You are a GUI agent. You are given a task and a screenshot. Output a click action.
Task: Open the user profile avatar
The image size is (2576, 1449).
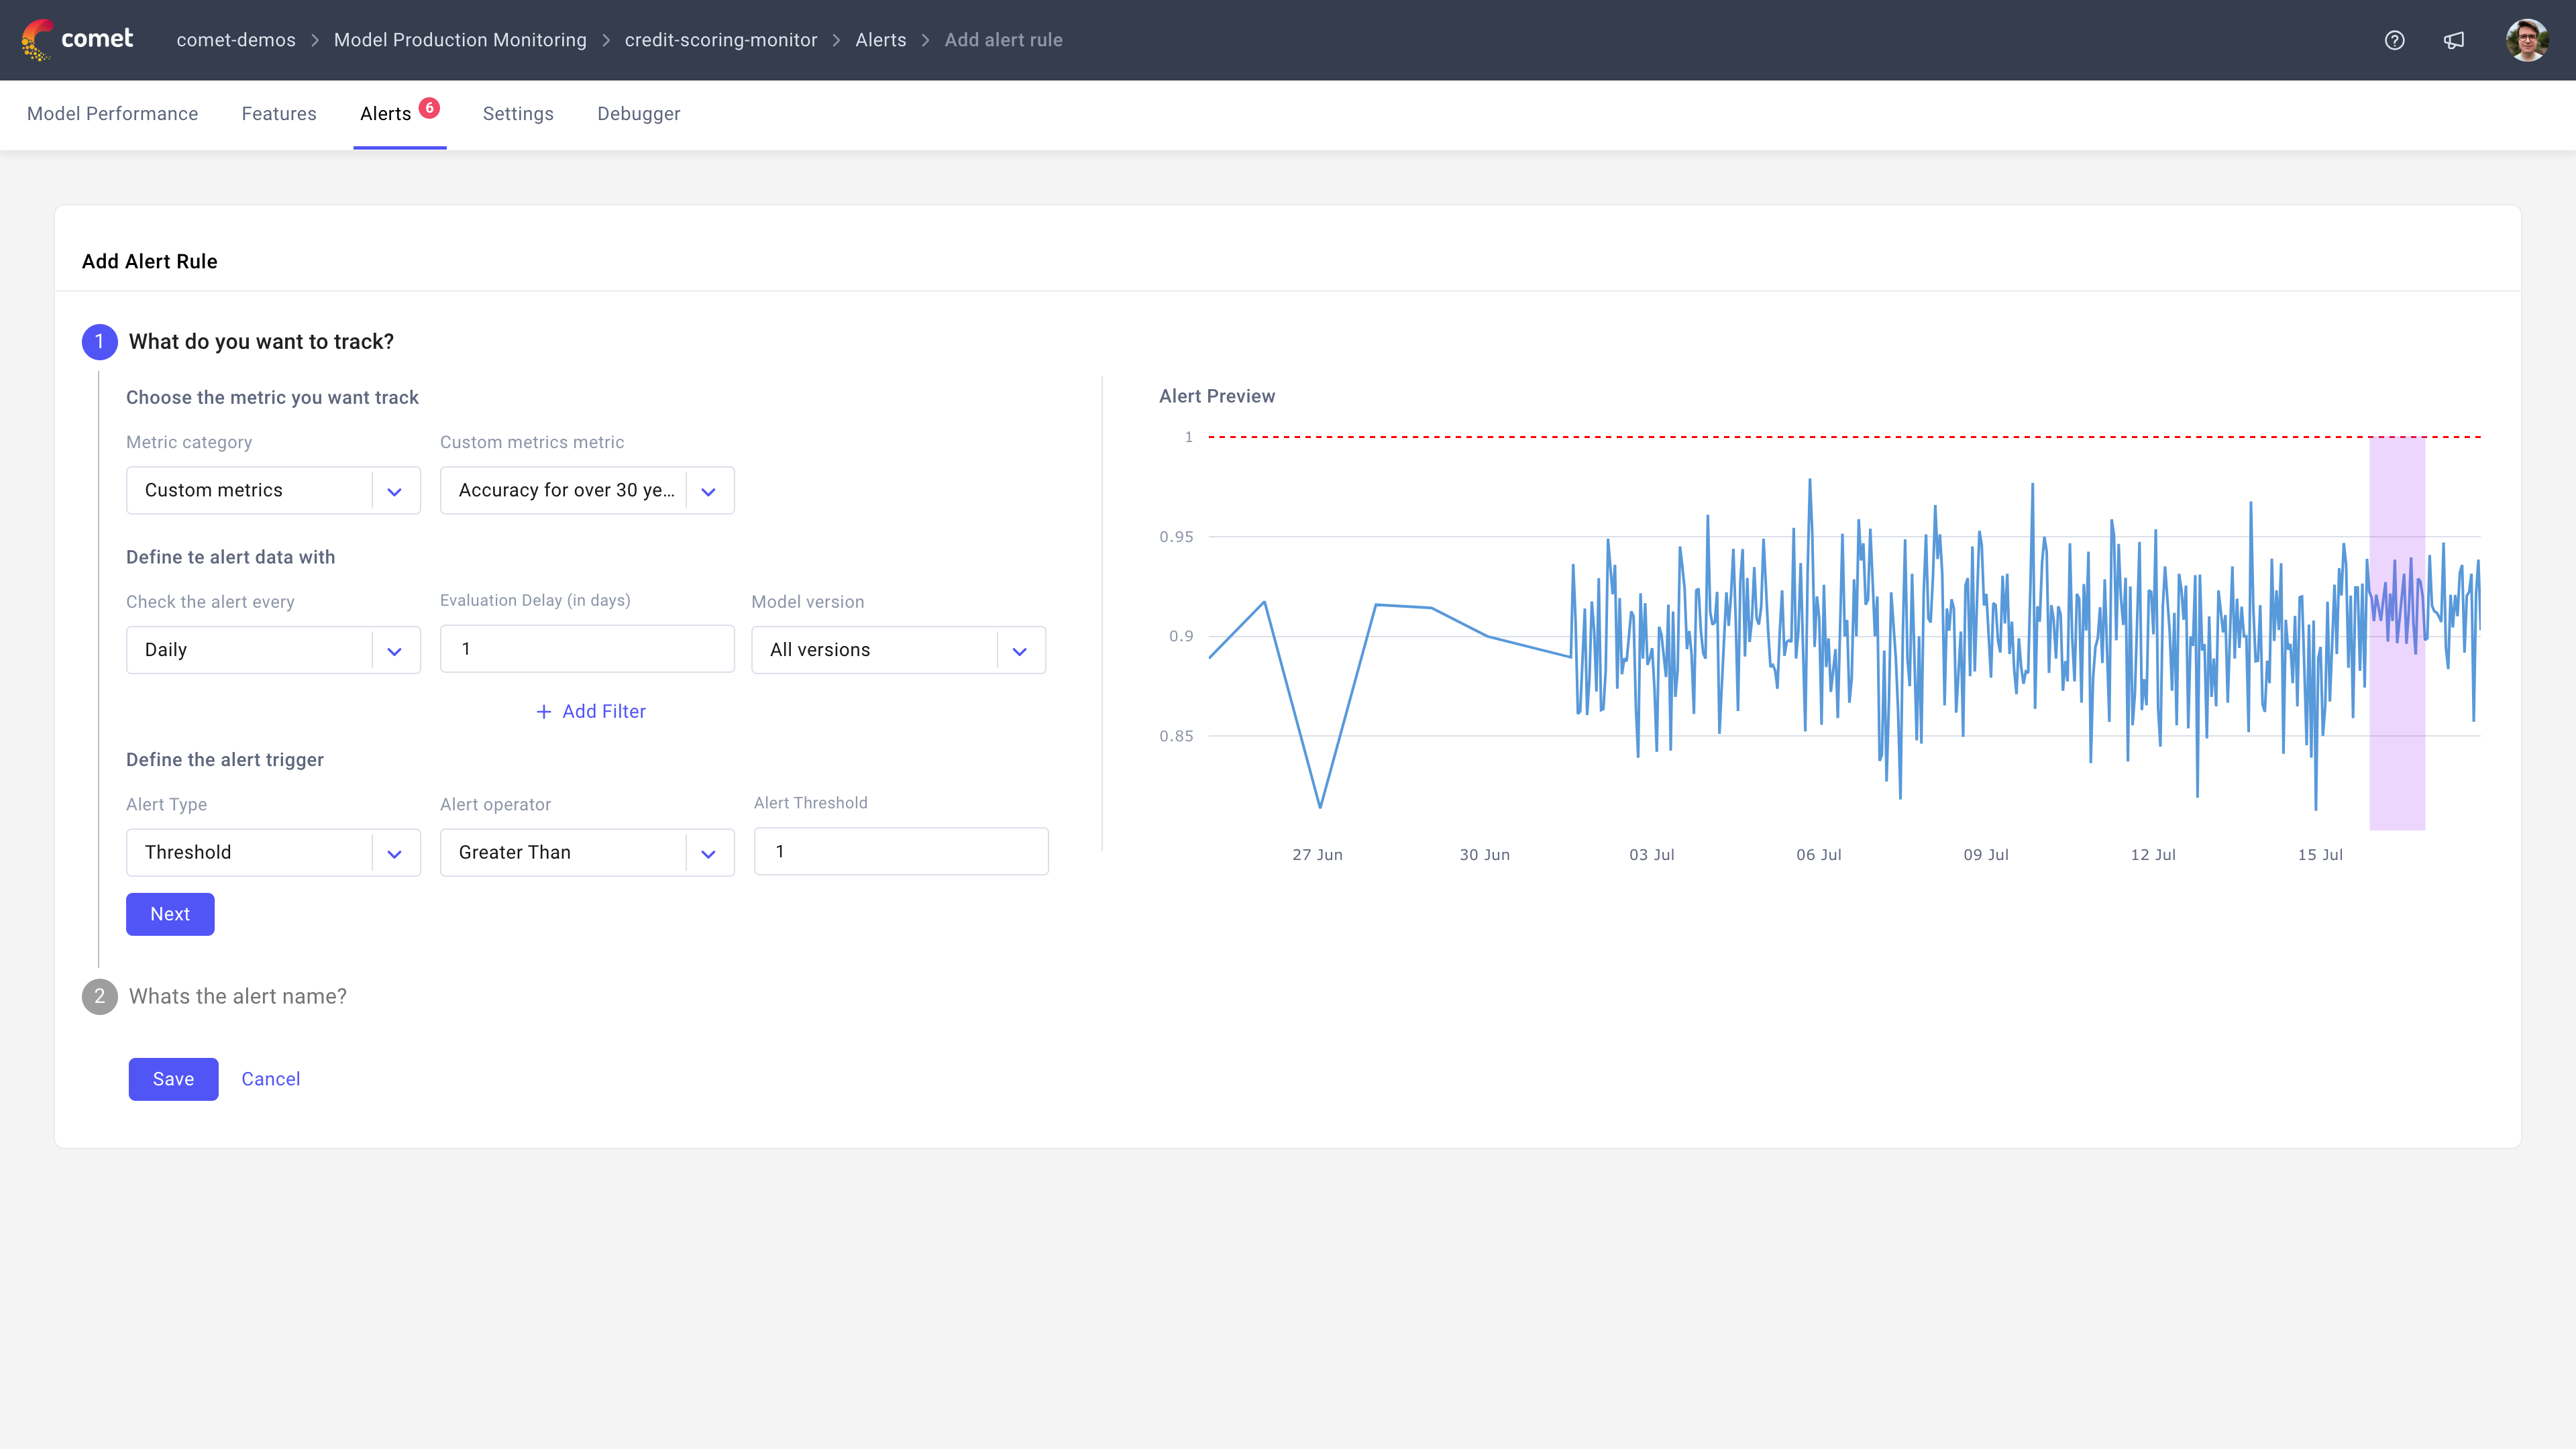[x=2526, y=40]
